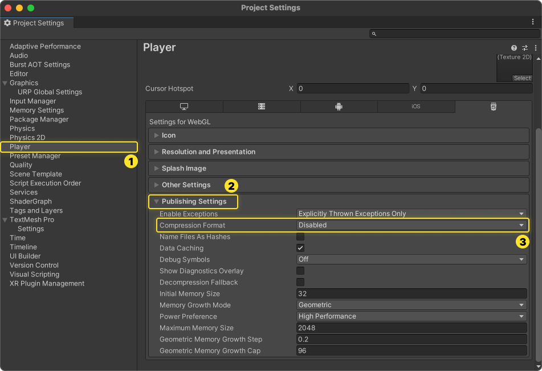Click Cursor Hotspot X field

353,88
